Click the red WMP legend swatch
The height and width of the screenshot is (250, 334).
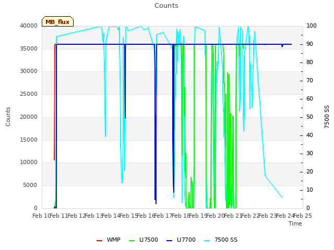[x=100, y=241]
